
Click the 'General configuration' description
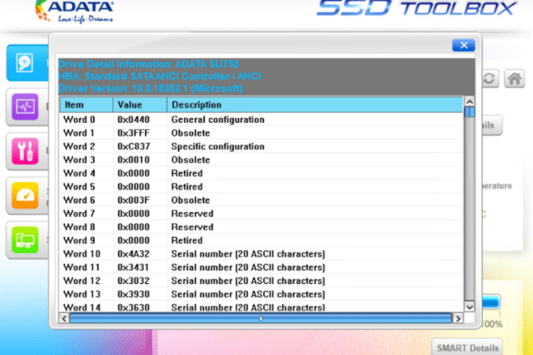(218, 119)
